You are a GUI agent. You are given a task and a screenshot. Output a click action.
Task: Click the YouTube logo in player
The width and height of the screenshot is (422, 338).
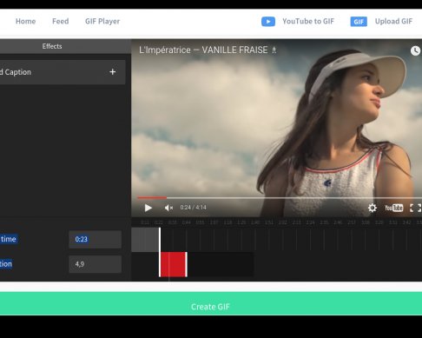point(393,208)
